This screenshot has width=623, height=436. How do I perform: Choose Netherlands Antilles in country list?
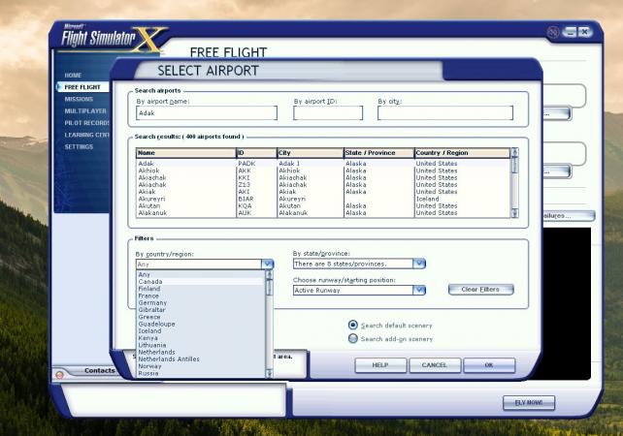[201, 359]
